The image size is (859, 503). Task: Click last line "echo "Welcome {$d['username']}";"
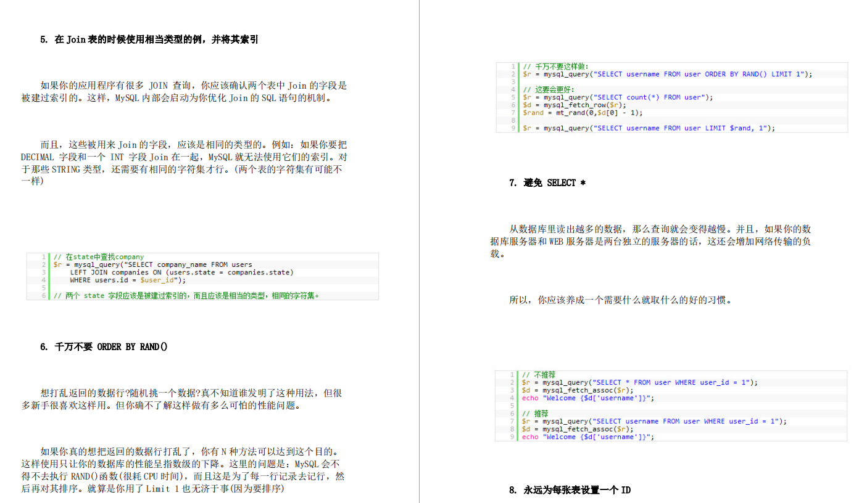(587, 436)
